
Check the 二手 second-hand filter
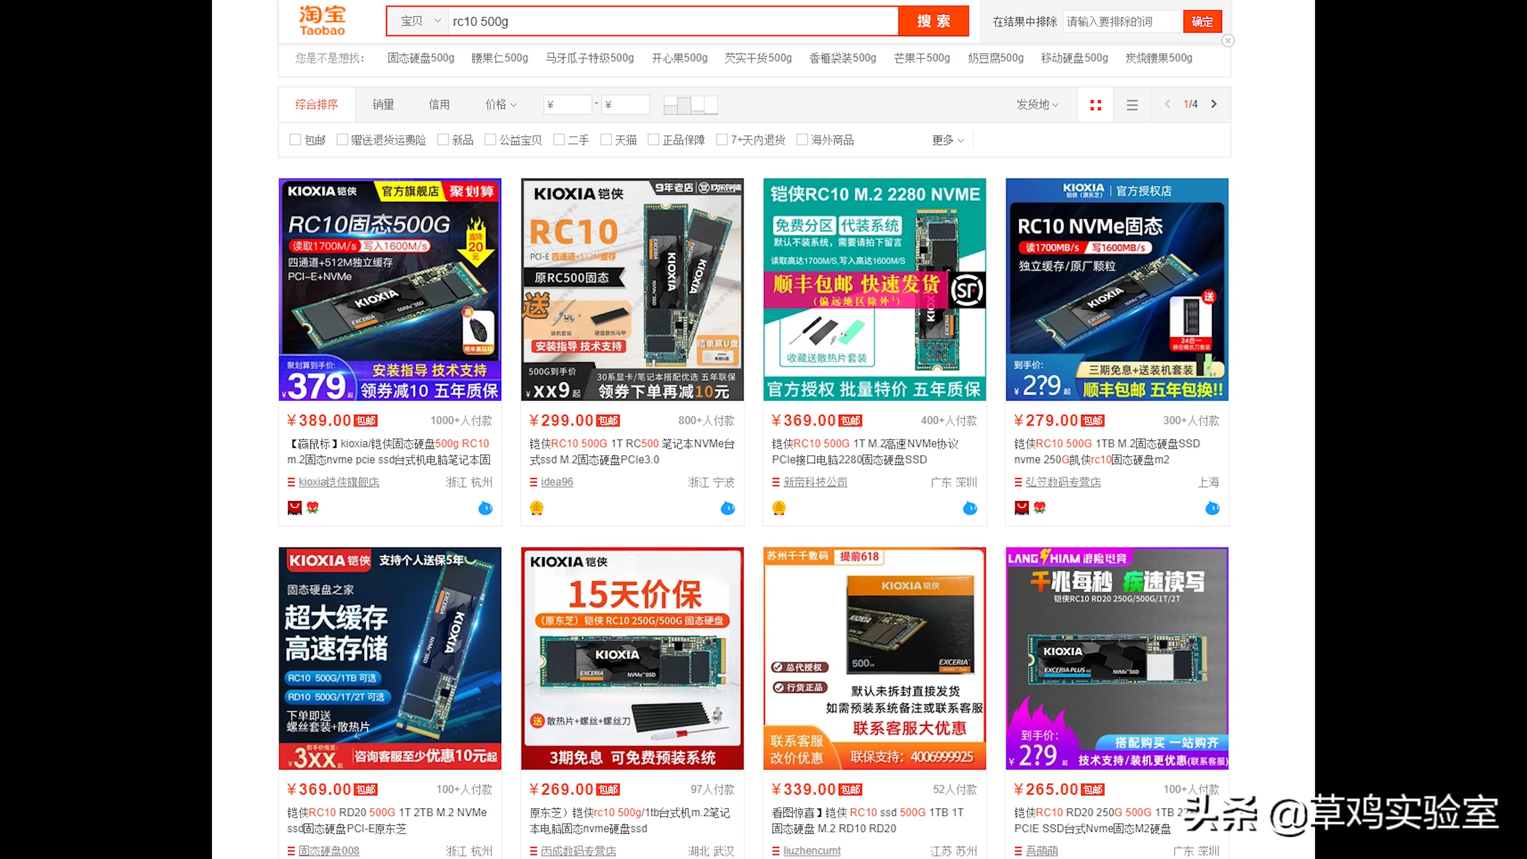[558, 140]
